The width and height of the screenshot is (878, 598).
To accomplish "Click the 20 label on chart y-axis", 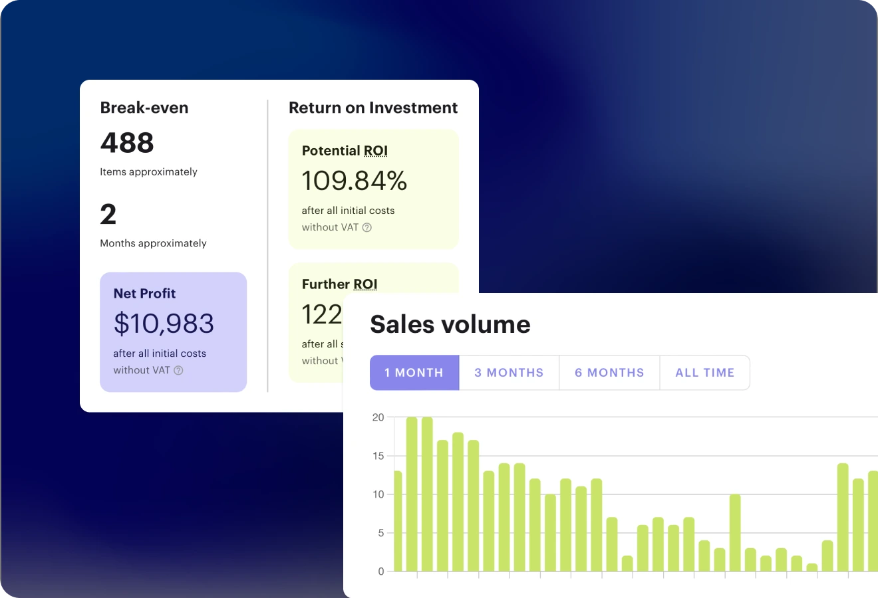I will coord(378,417).
